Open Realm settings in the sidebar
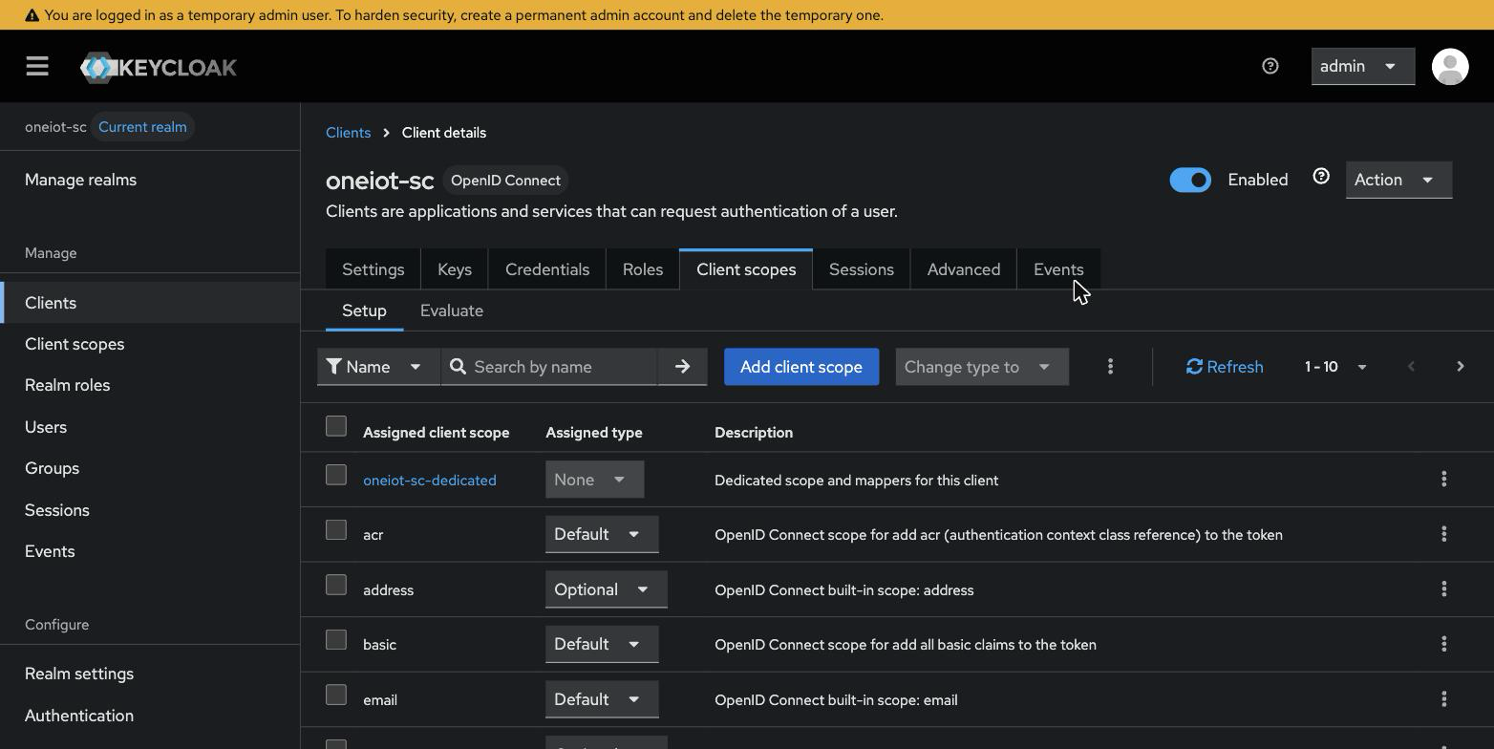1494x749 pixels. pyautogui.click(x=79, y=674)
